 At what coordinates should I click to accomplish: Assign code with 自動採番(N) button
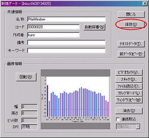95,27
